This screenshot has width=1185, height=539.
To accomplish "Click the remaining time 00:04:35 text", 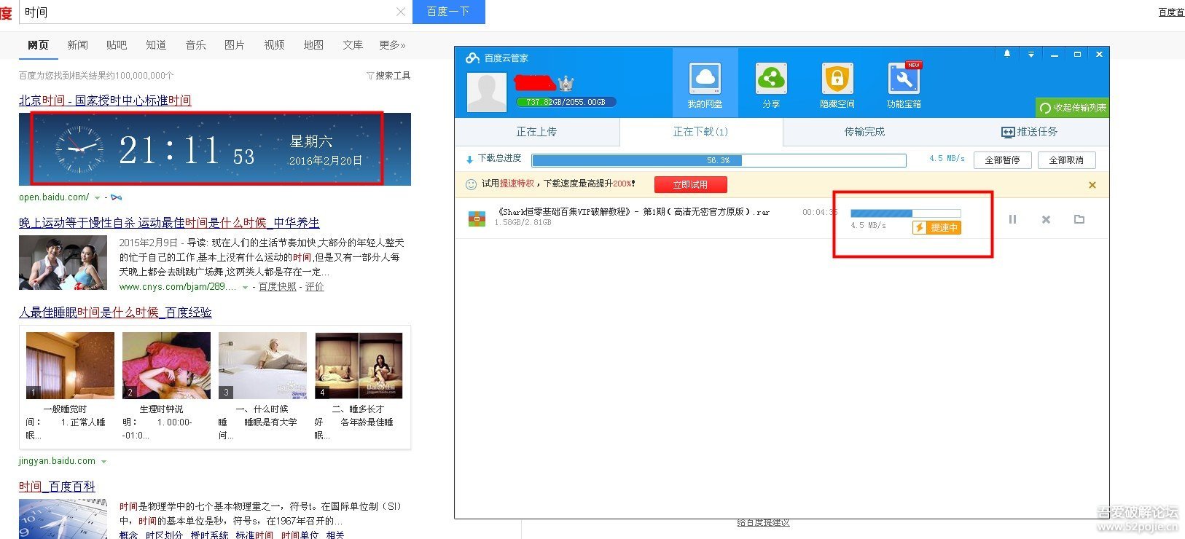I will 820,212.
